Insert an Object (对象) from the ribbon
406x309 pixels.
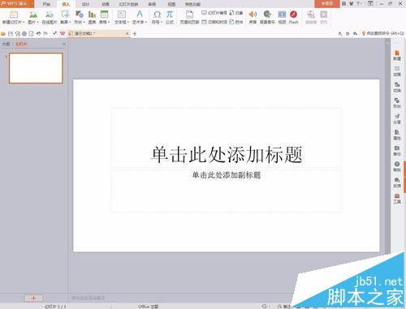pyautogui.click(x=236, y=13)
